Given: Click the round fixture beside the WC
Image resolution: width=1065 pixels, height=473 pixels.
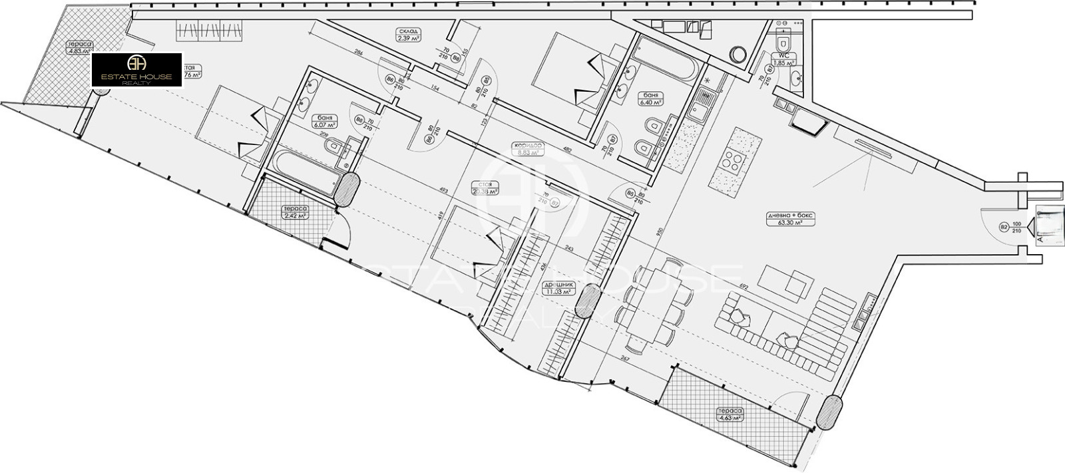Looking at the screenshot, I should click(739, 54).
